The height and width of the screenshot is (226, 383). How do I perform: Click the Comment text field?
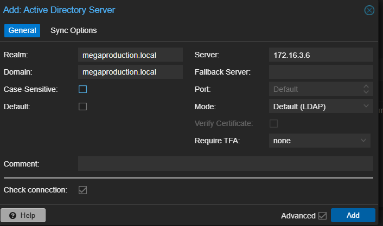tap(225, 164)
